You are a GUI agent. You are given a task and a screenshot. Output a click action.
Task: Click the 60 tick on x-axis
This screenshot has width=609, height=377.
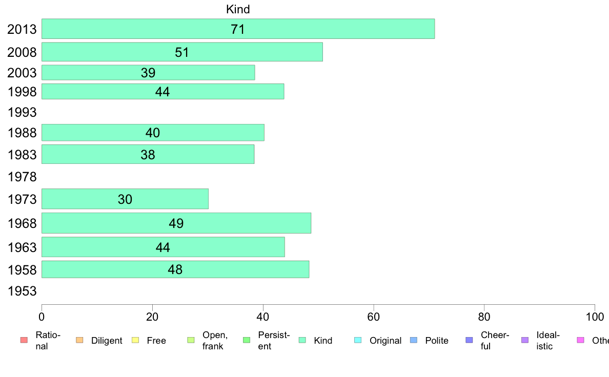pyautogui.click(x=373, y=317)
